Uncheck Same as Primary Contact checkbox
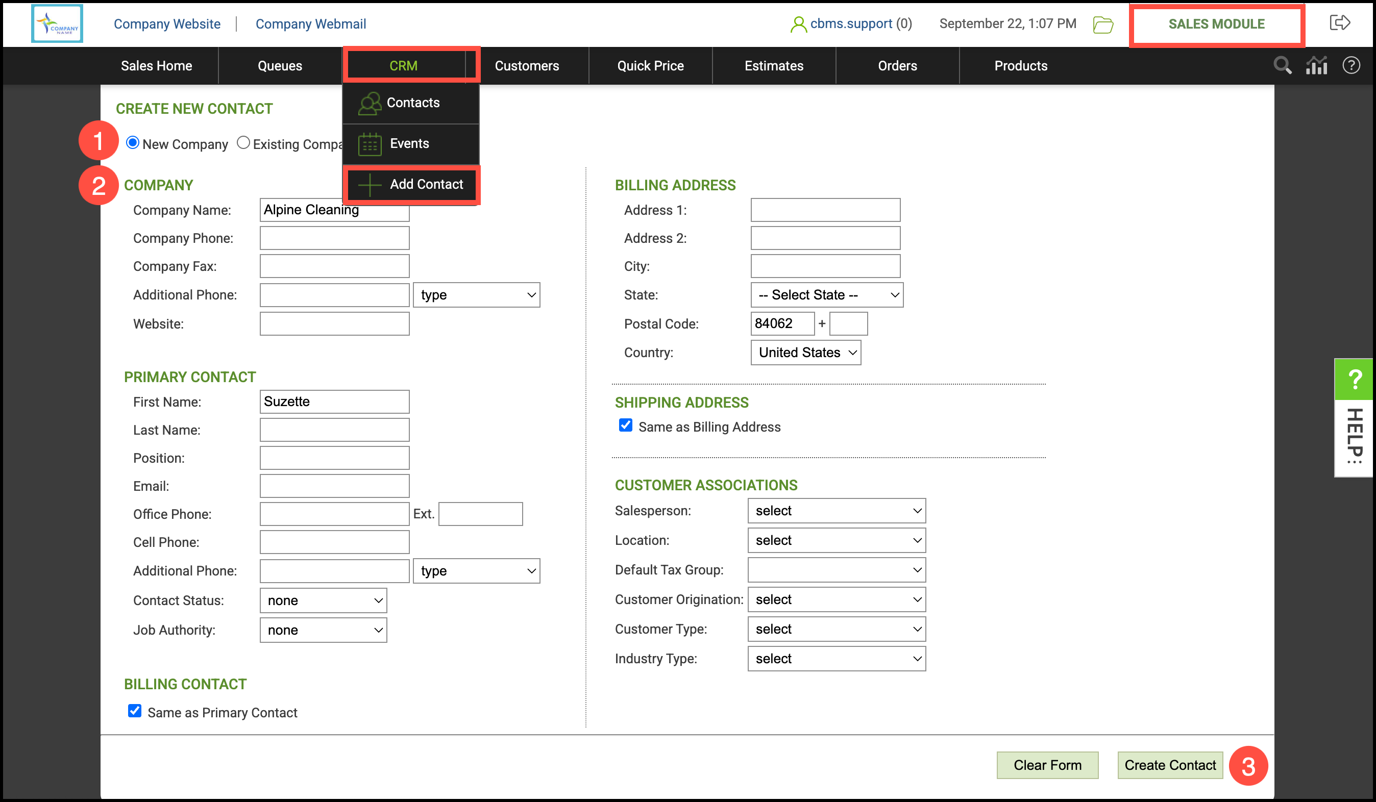The image size is (1376, 802). (134, 711)
